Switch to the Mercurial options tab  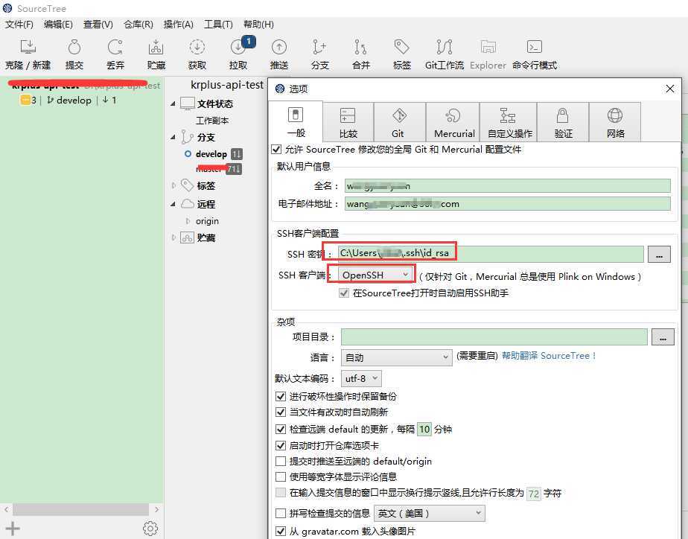[453, 122]
